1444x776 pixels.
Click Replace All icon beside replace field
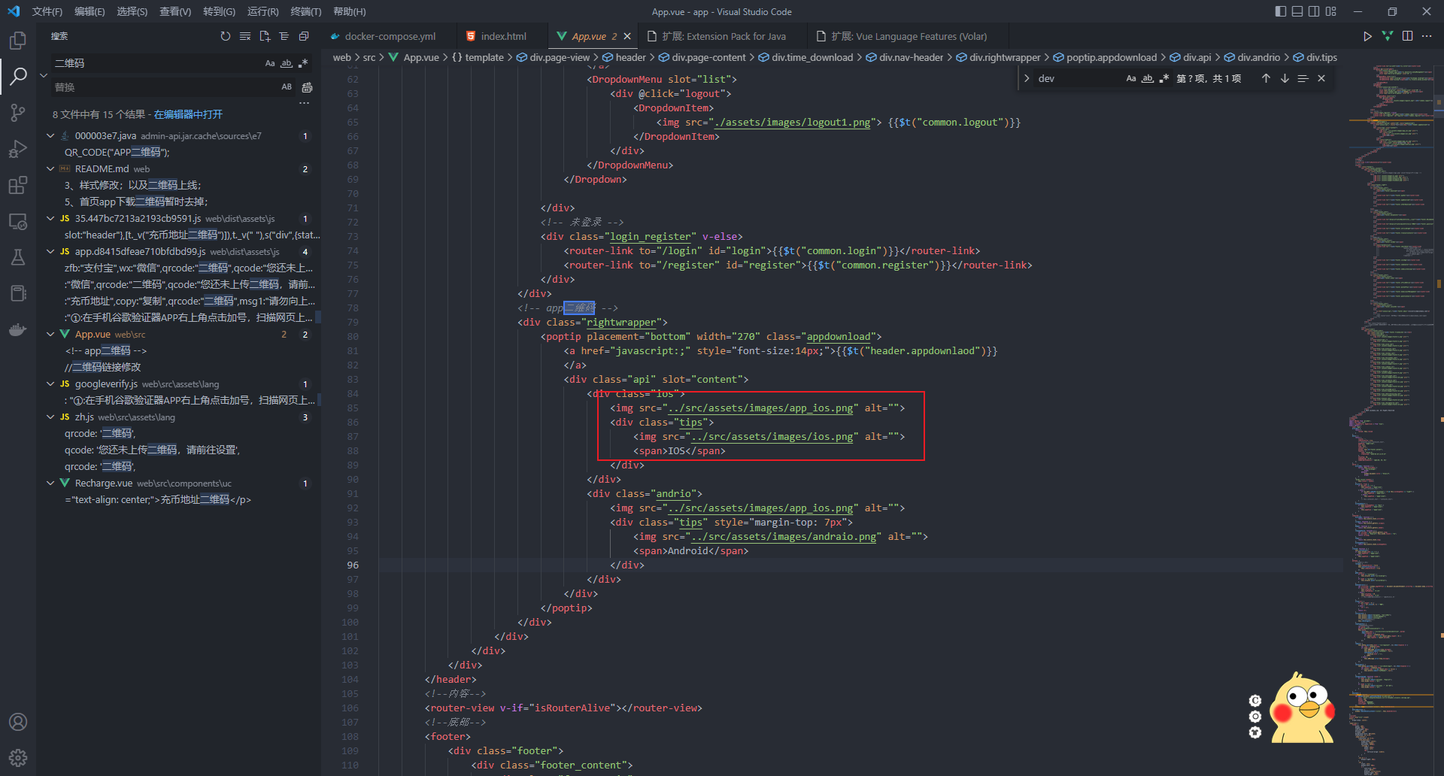click(x=307, y=87)
